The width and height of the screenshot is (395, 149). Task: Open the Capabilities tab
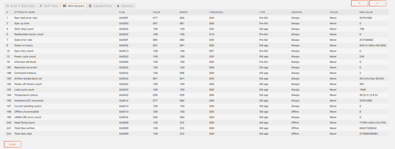(x=100, y=6)
